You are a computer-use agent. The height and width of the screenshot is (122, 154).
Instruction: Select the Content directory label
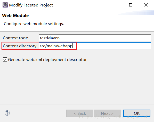(x=20, y=46)
